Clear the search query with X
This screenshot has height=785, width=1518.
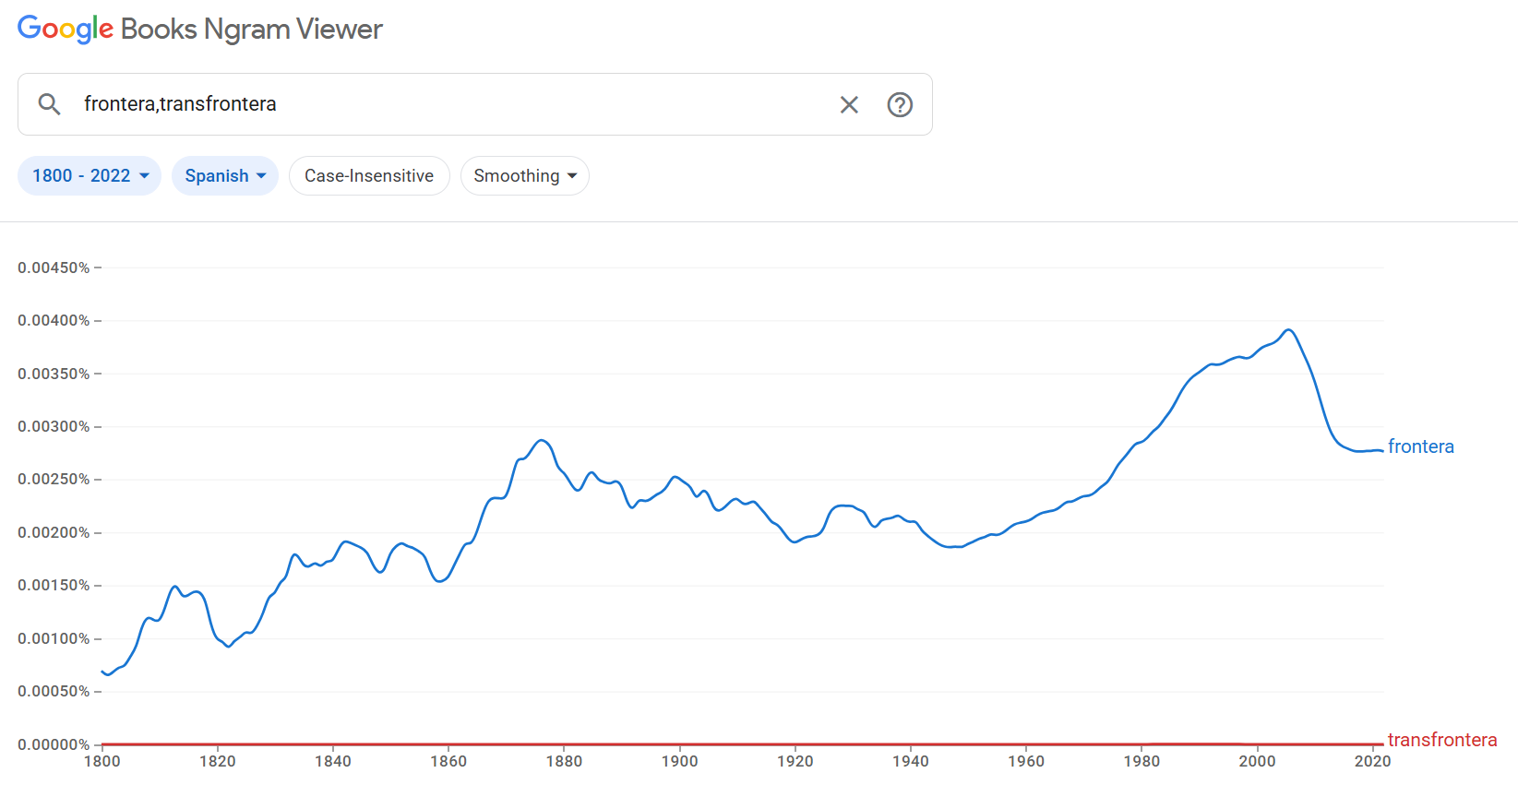pos(849,105)
